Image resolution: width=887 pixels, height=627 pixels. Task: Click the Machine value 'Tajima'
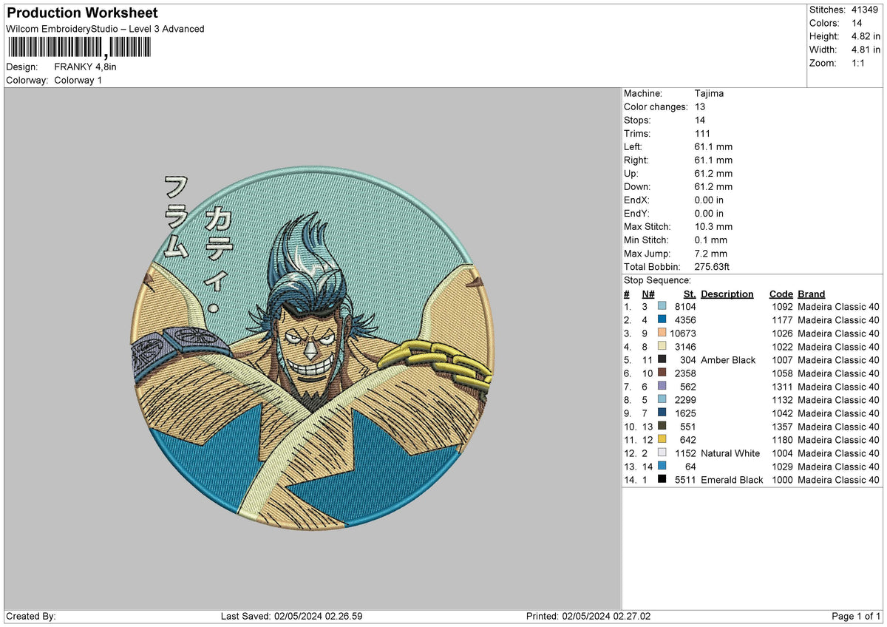coord(710,94)
